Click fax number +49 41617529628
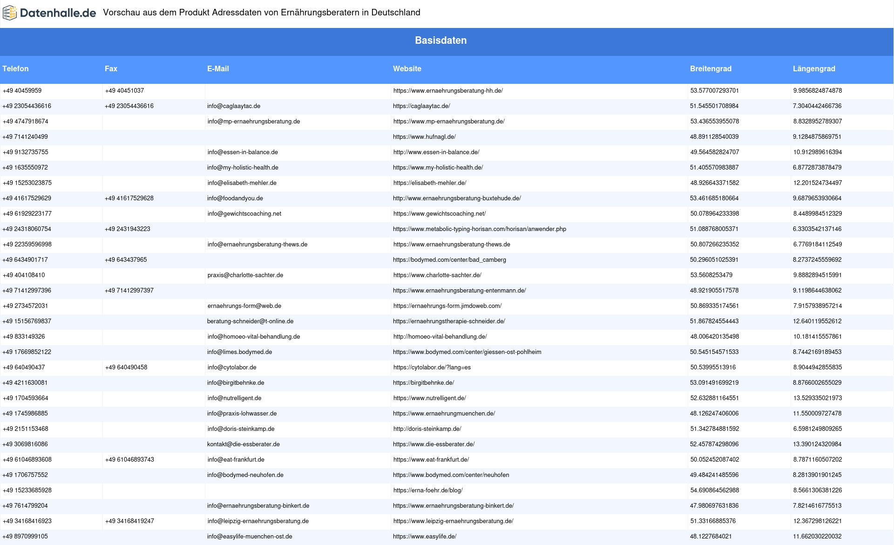The height and width of the screenshot is (545, 894). click(x=129, y=198)
